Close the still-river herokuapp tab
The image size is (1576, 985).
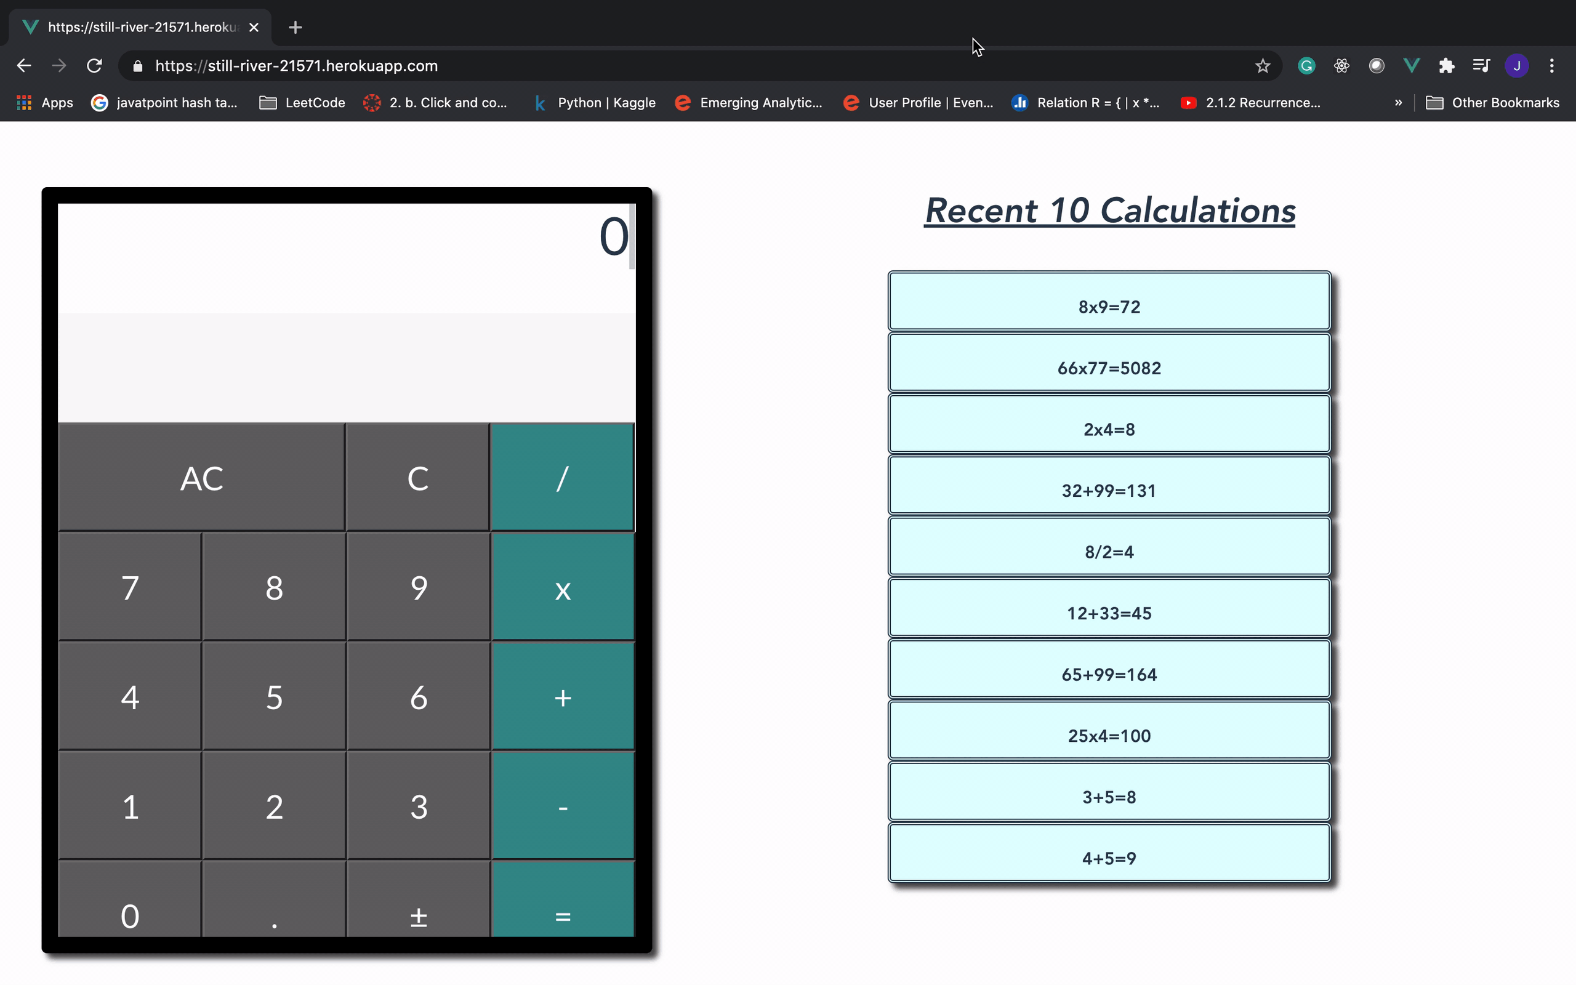(254, 27)
